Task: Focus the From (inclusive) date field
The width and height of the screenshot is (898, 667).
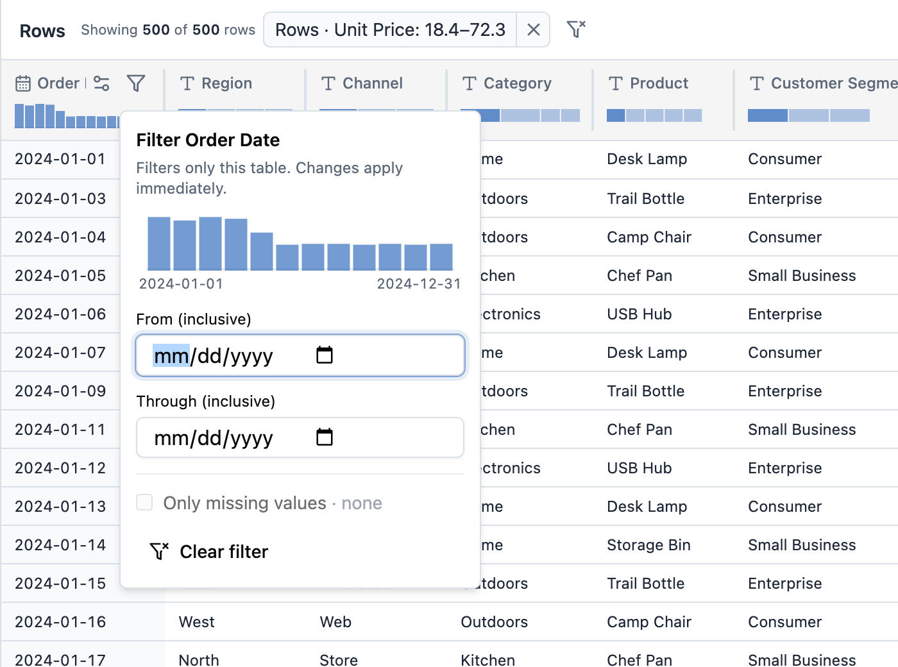Action: [300, 355]
